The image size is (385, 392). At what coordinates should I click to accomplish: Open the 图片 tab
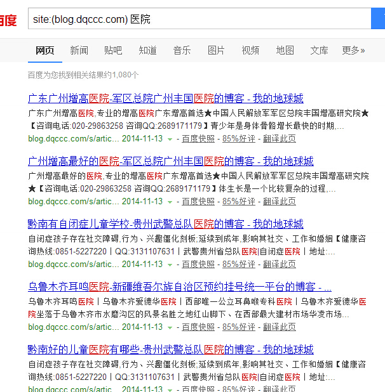pyautogui.click(x=216, y=51)
